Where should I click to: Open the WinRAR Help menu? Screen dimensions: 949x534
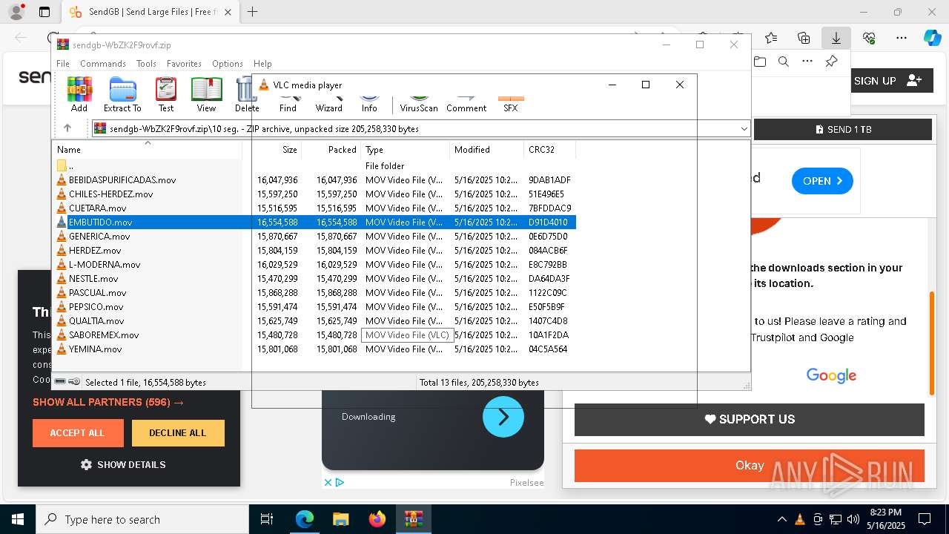(x=262, y=64)
